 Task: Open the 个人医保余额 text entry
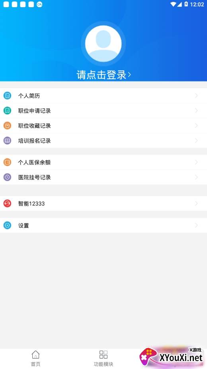click(x=34, y=162)
